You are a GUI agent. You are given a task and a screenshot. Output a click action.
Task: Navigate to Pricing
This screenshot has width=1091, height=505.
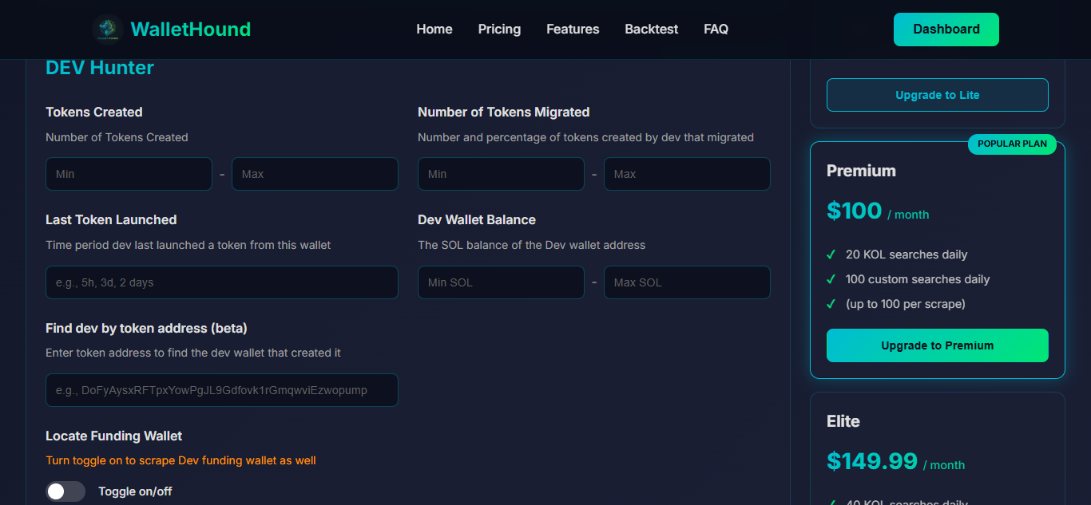point(498,29)
